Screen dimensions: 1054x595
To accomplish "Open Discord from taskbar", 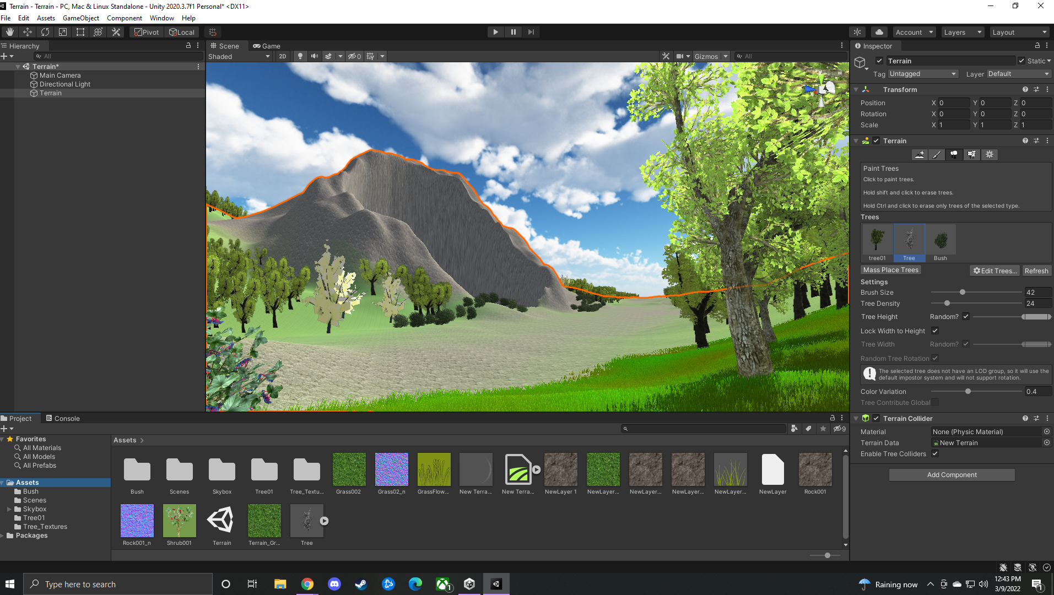I will coord(334,584).
